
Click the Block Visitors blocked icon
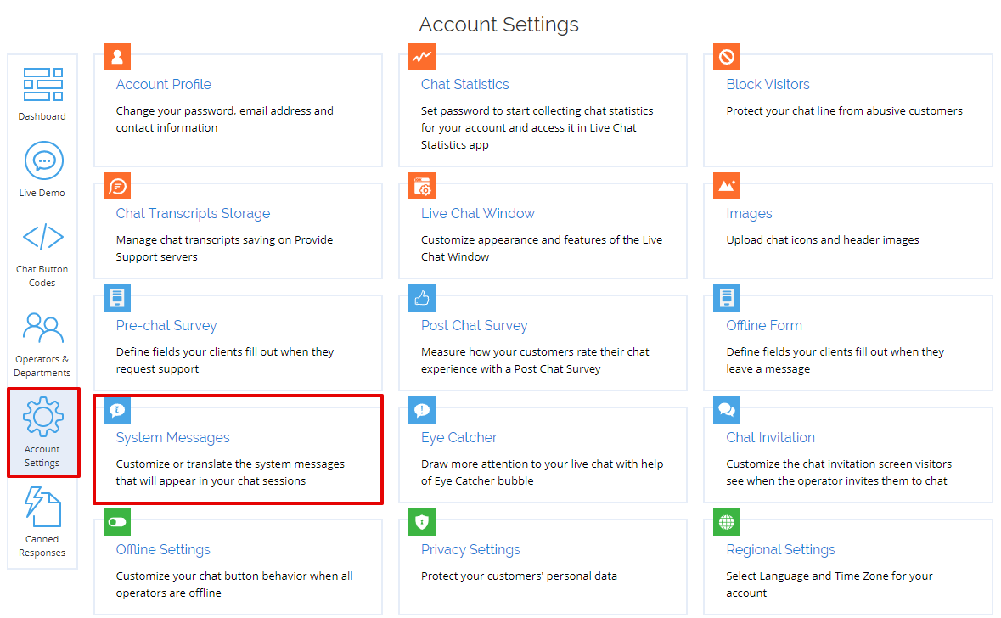point(726,57)
